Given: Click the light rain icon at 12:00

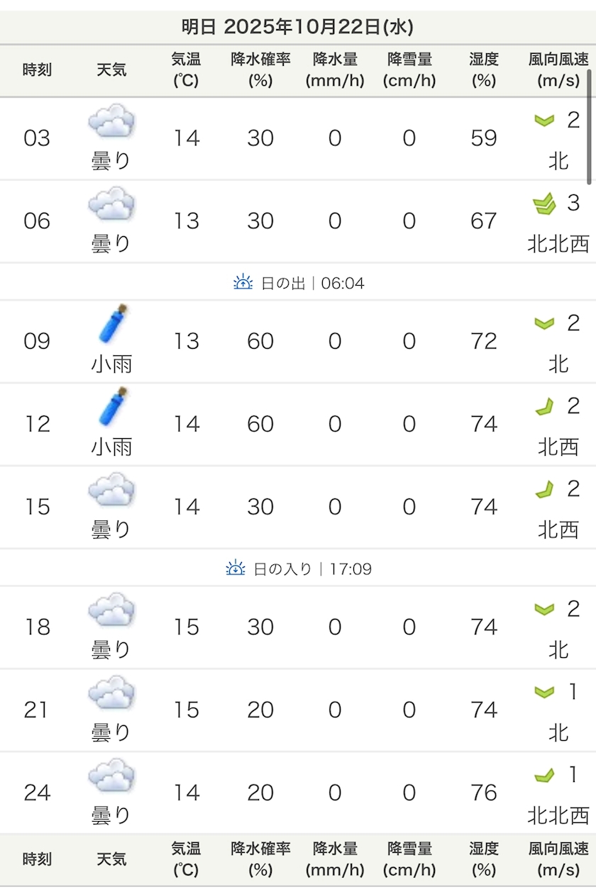Looking at the screenshot, I should [114, 407].
